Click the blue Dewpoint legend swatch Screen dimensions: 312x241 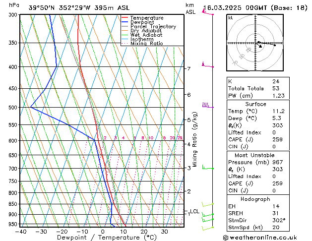tap(125, 22)
